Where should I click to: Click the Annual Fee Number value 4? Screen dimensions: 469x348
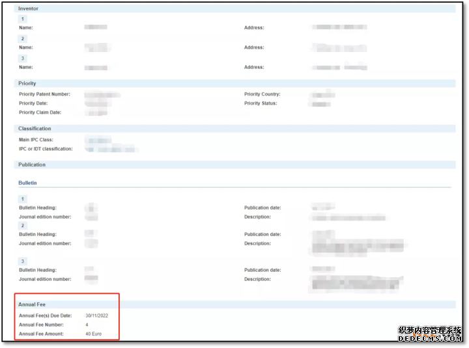87,325
